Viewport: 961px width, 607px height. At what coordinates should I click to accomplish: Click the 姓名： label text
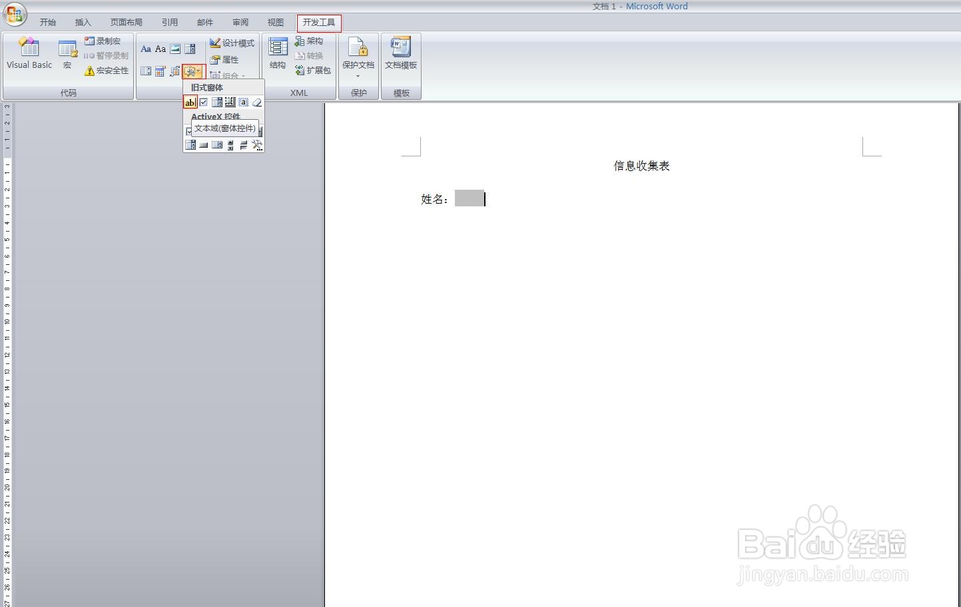(x=435, y=199)
